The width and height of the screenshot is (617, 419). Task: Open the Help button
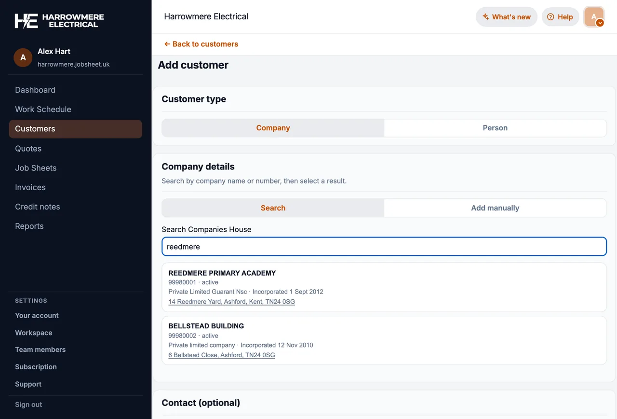coord(561,17)
